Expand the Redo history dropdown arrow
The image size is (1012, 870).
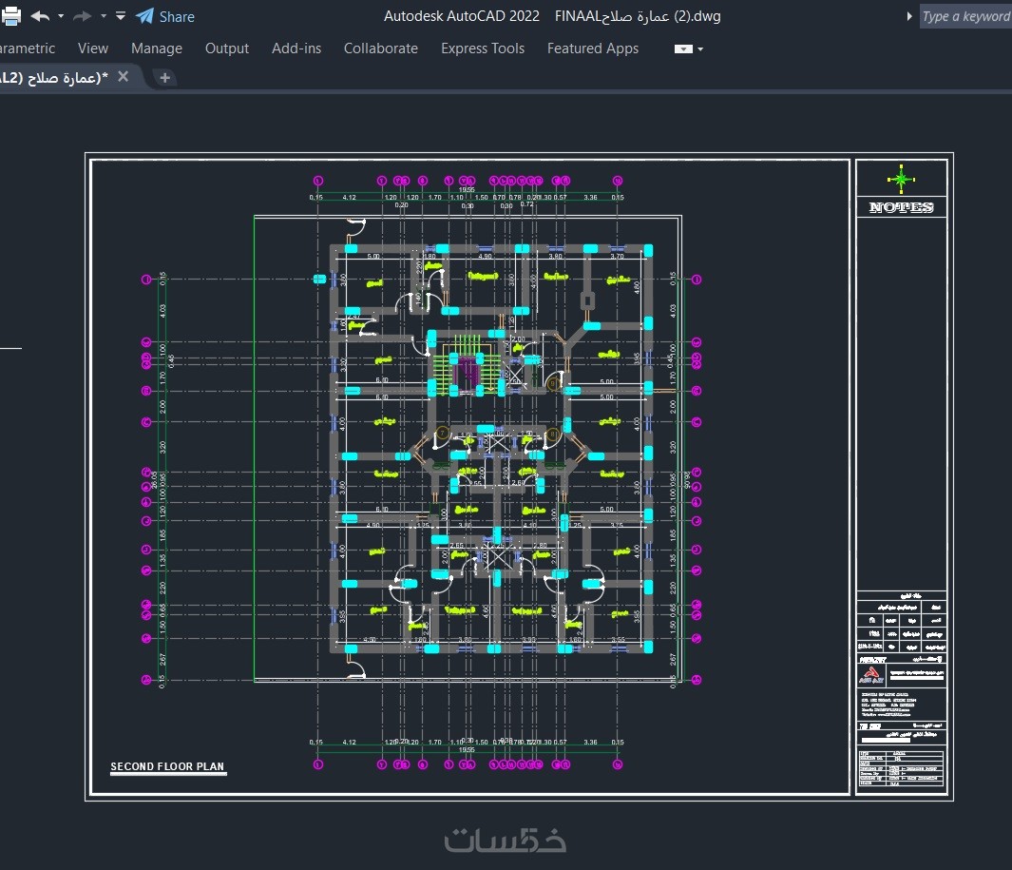coord(103,16)
